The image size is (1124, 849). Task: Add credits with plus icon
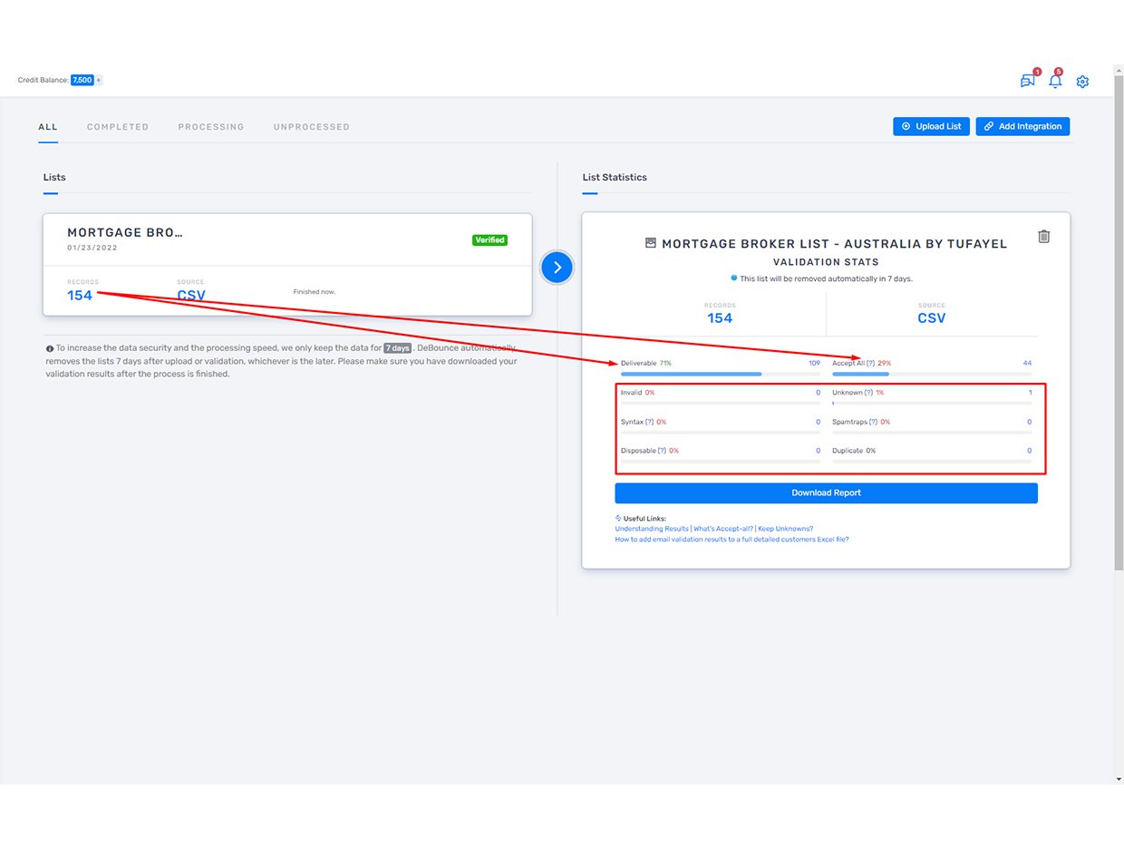[99, 81]
